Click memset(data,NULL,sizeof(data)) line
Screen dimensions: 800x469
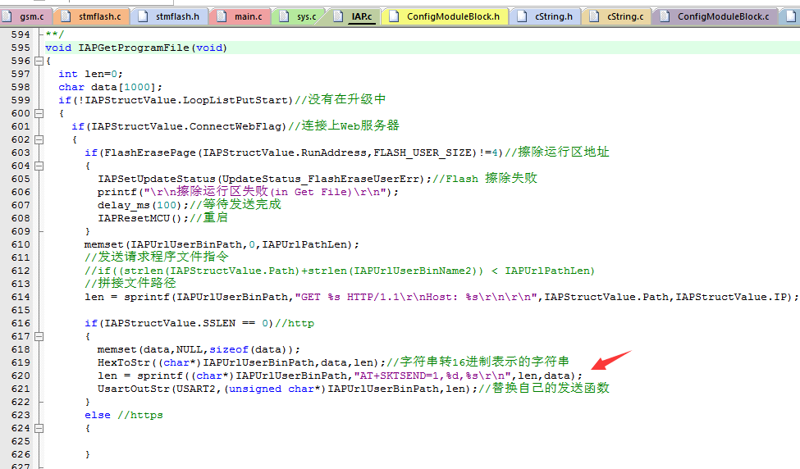pos(199,350)
